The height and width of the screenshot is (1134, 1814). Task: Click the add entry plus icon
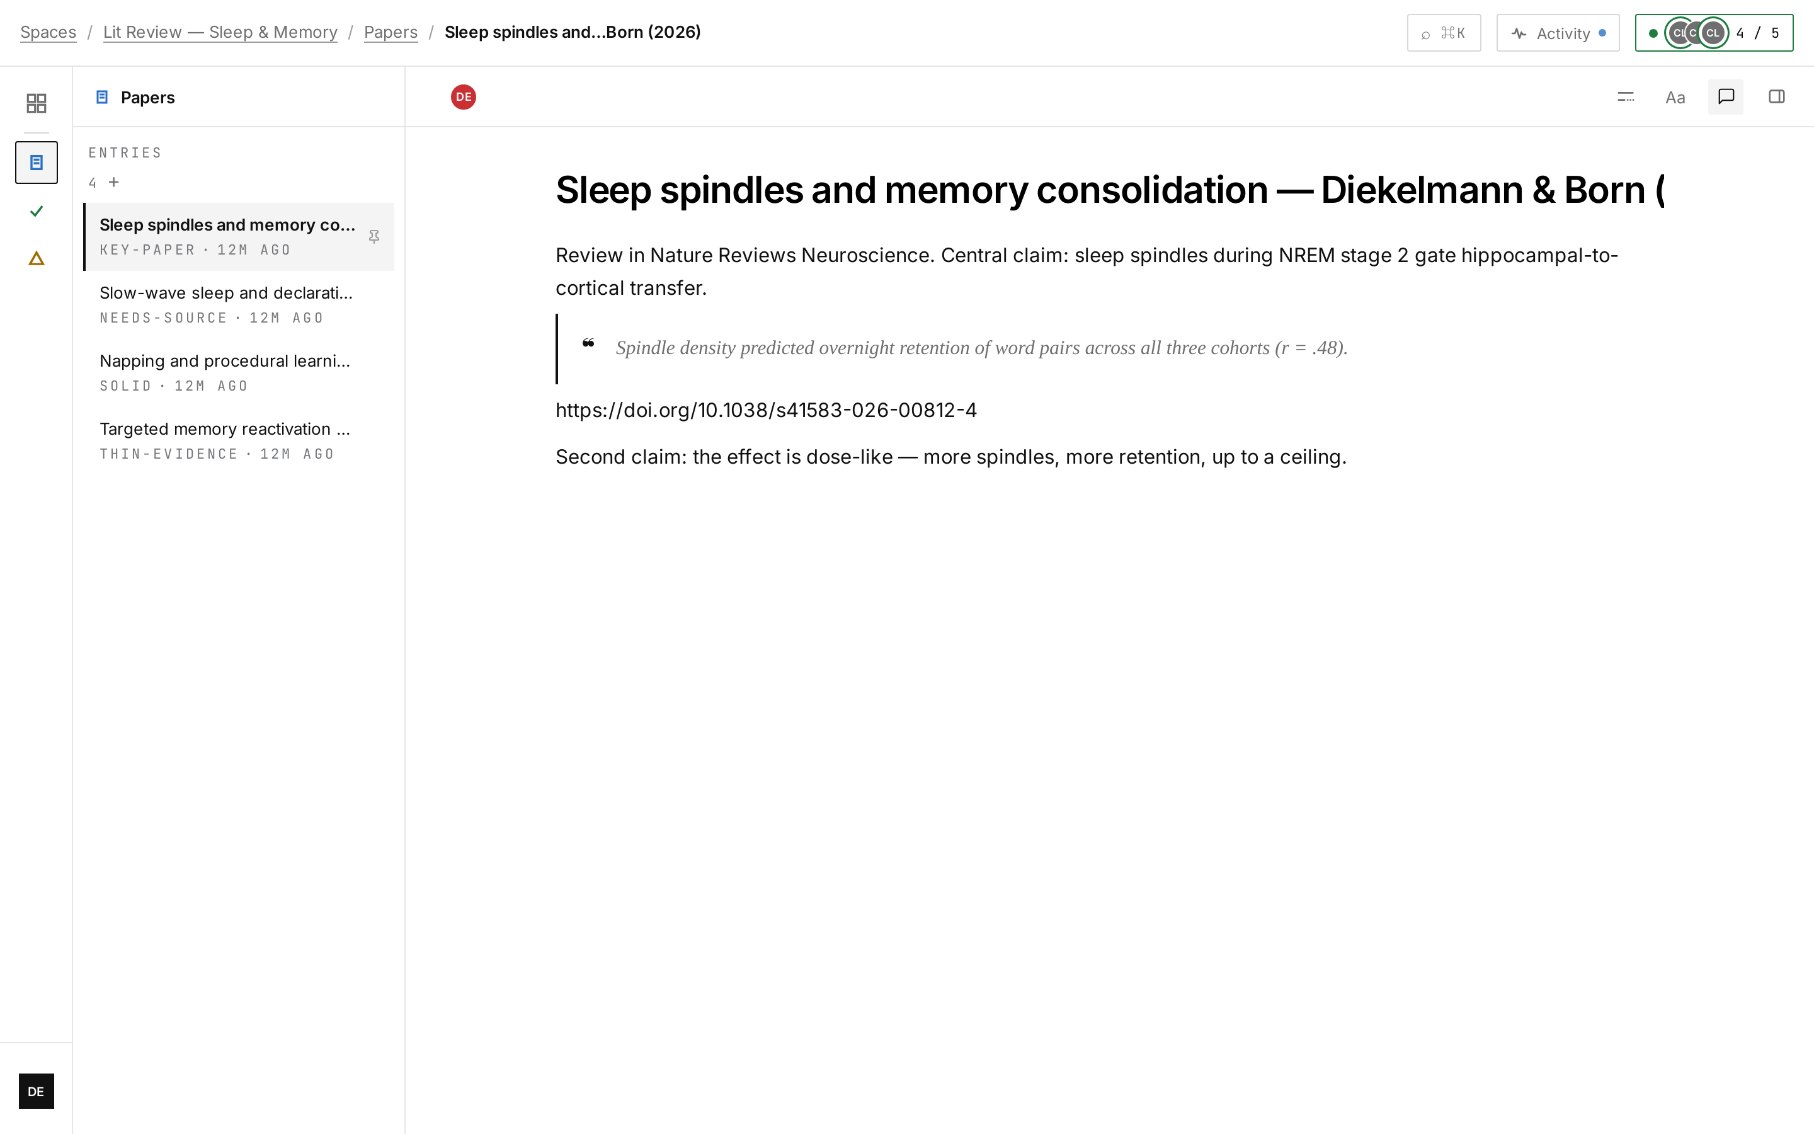(x=114, y=182)
